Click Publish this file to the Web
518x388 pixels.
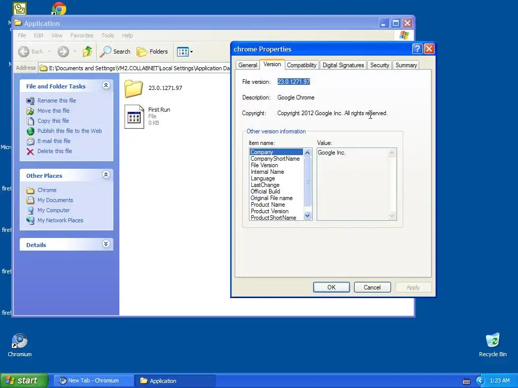[x=69, y=131]
